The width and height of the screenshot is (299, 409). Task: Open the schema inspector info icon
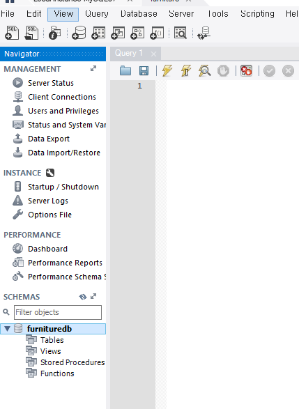tap(55, 33)
